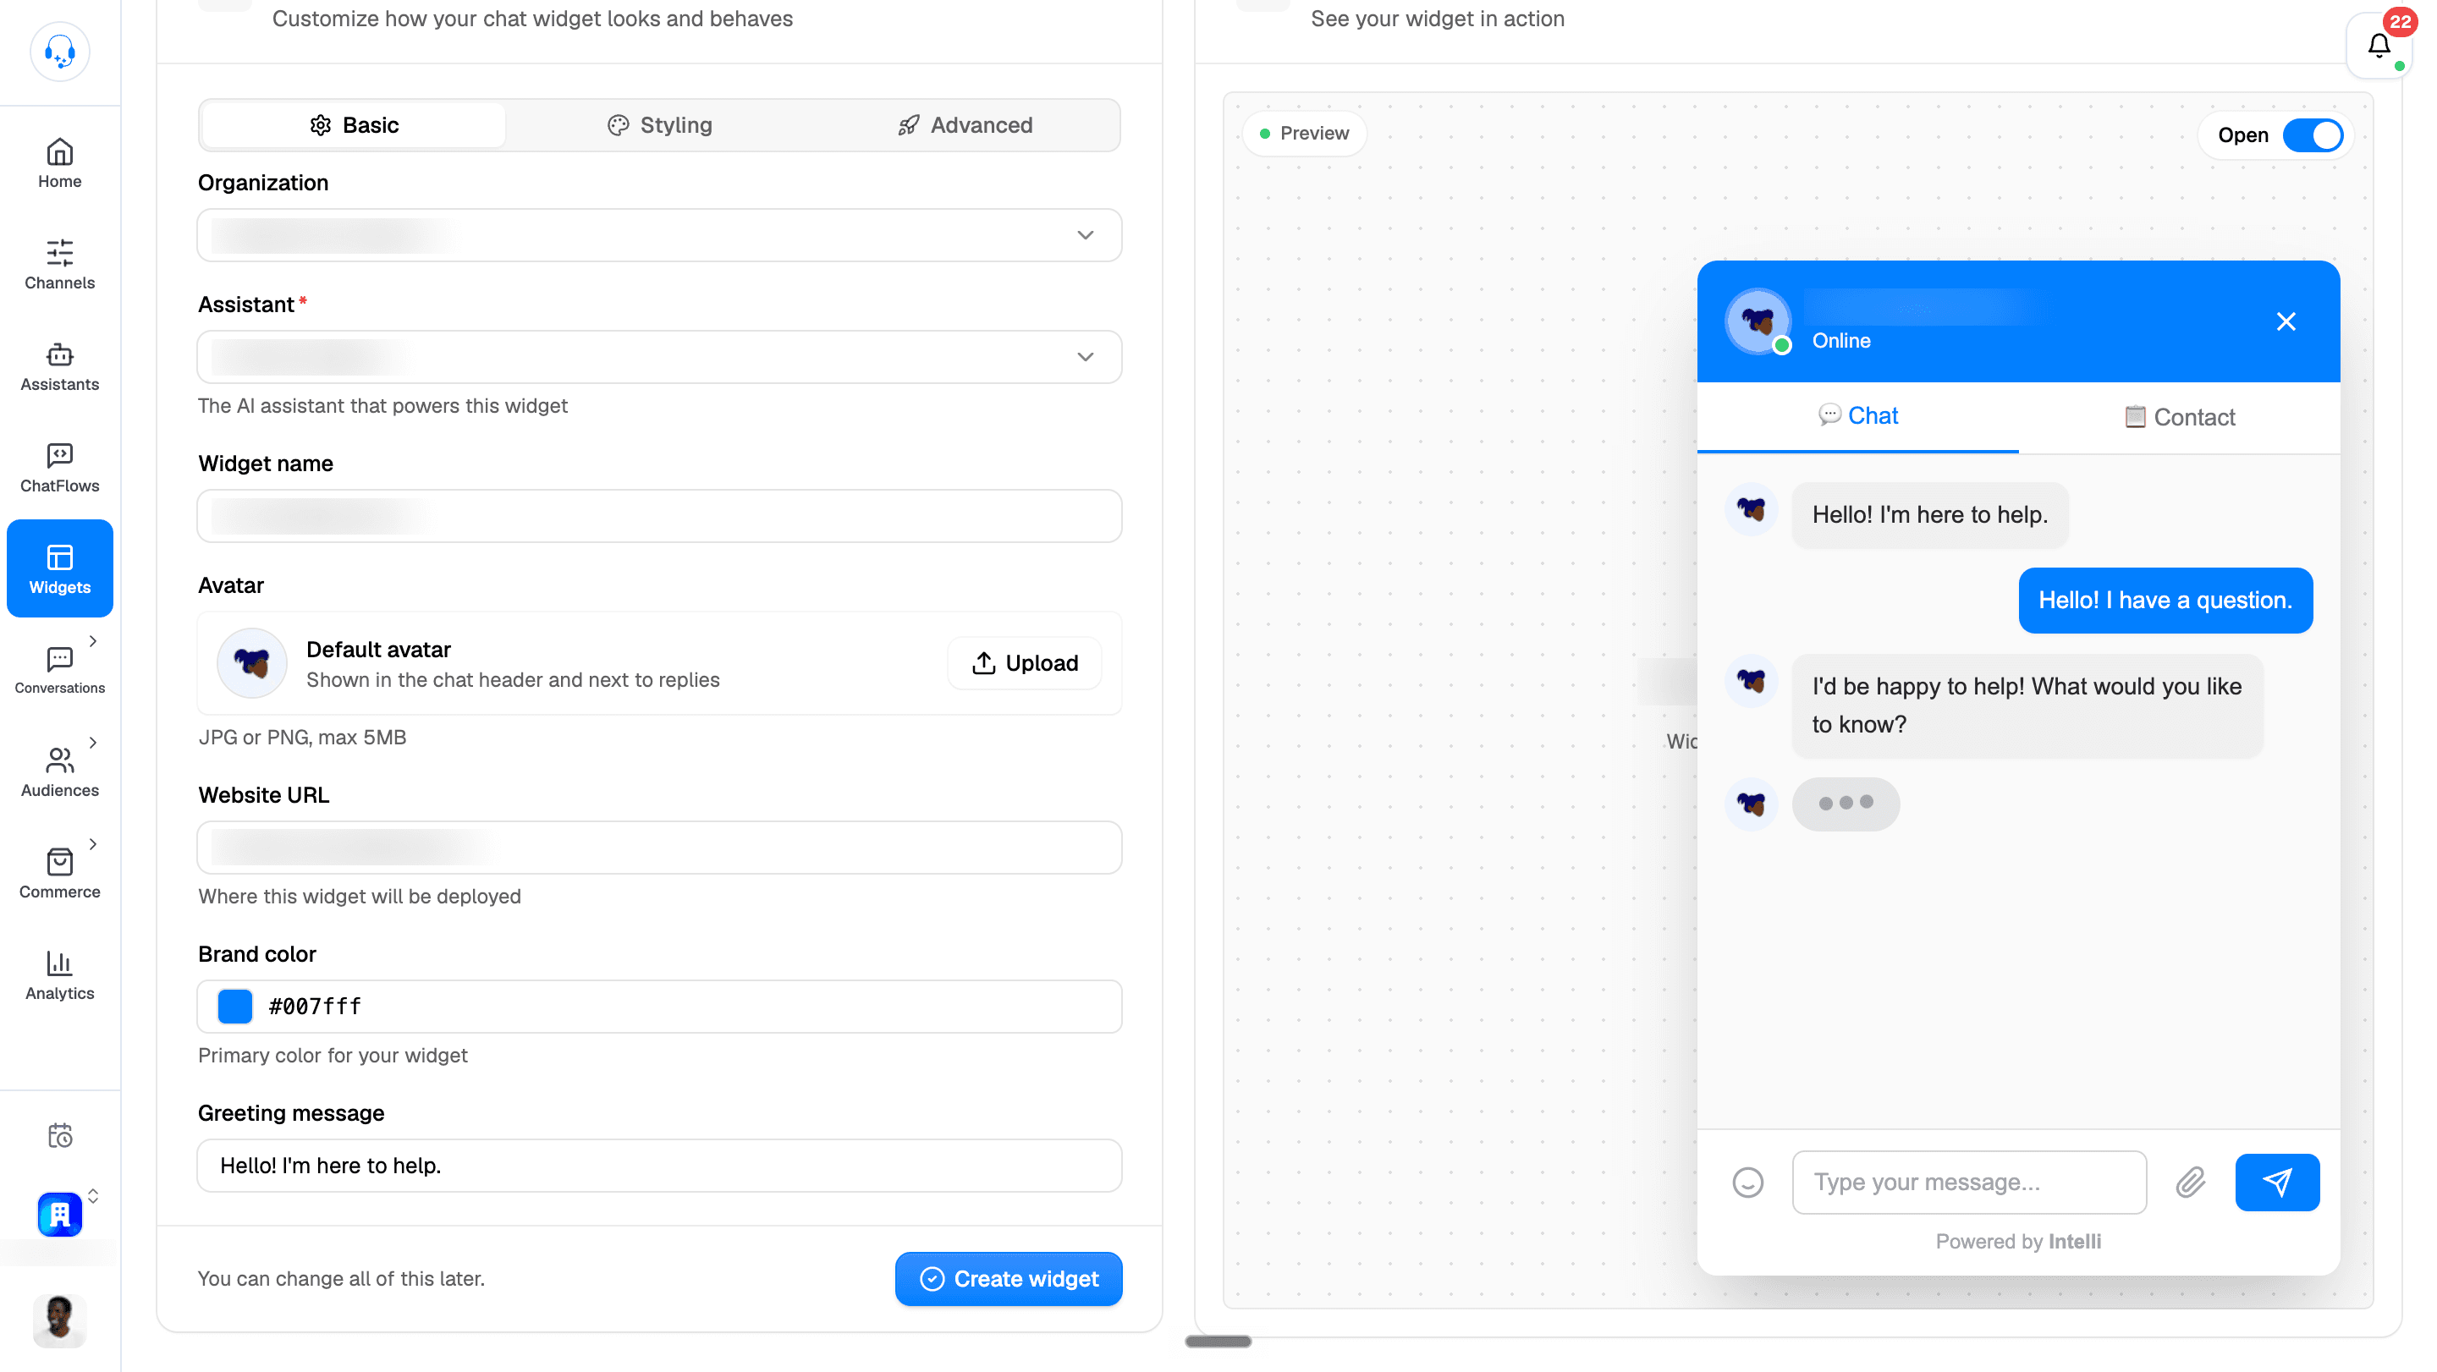The height and width of the screenshot is (1372, 2437).
Task: Click the Create widget button
Action: (1009, 1278)
